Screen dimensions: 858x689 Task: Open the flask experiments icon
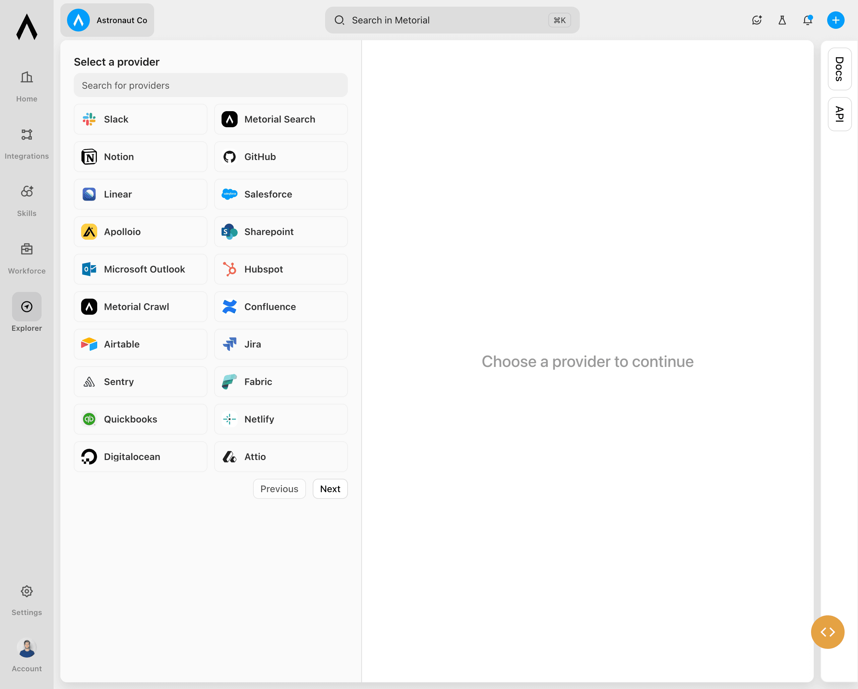[x=782, y=20]
